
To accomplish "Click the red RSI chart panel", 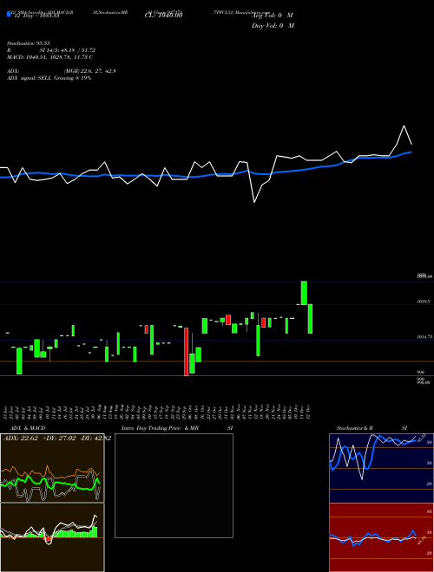I will click(381, 537).
